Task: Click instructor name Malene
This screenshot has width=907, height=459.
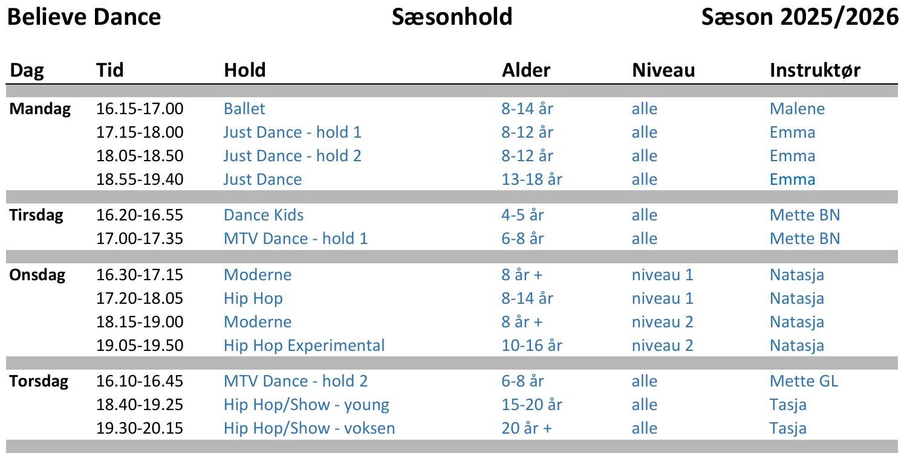Action: [x=797, y=109]
